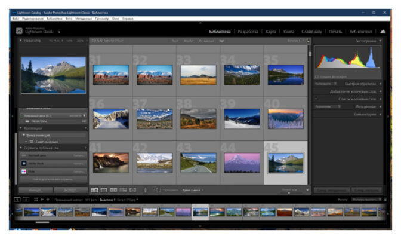Switch to Книга module
401x239 pixels.
tap(289, 32)
